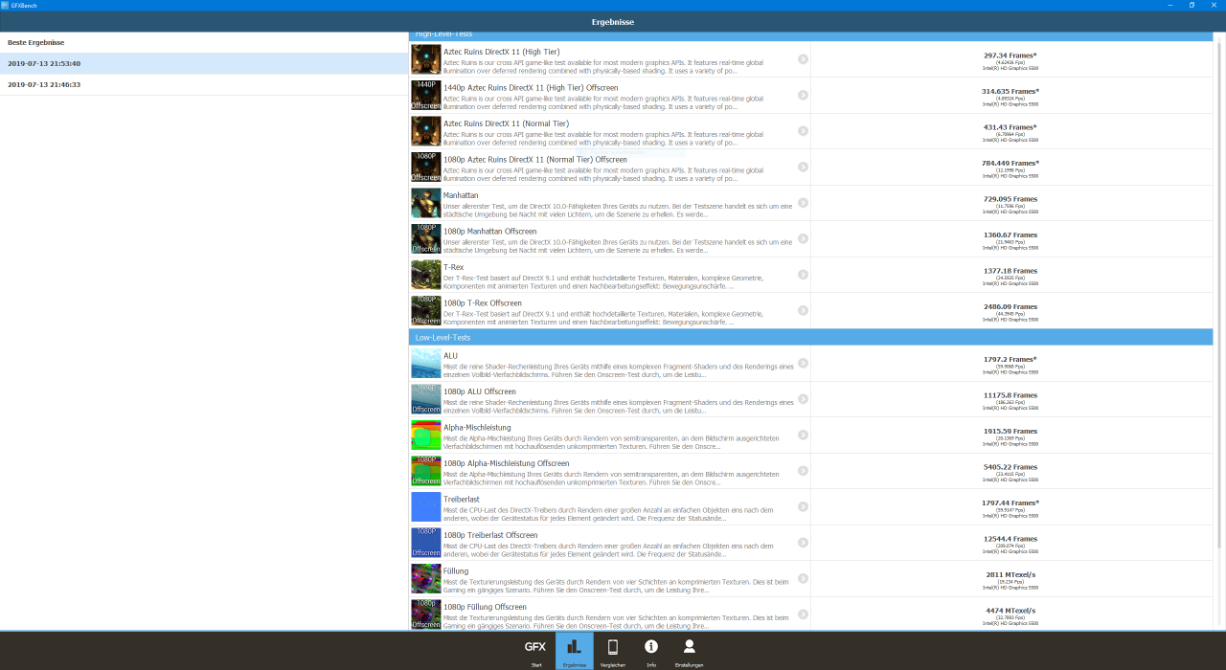
Task: Click the Treiberlast test thumbnail
Action: 426,506
